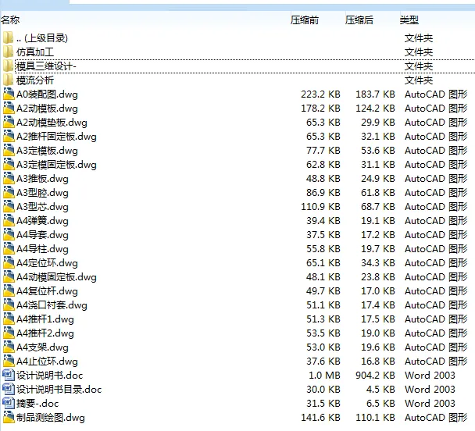Click the 223.2 KB size of A0装配图.dwg
Image resolution: width=475 pixels, height=431 pixels.
[320, 94]
